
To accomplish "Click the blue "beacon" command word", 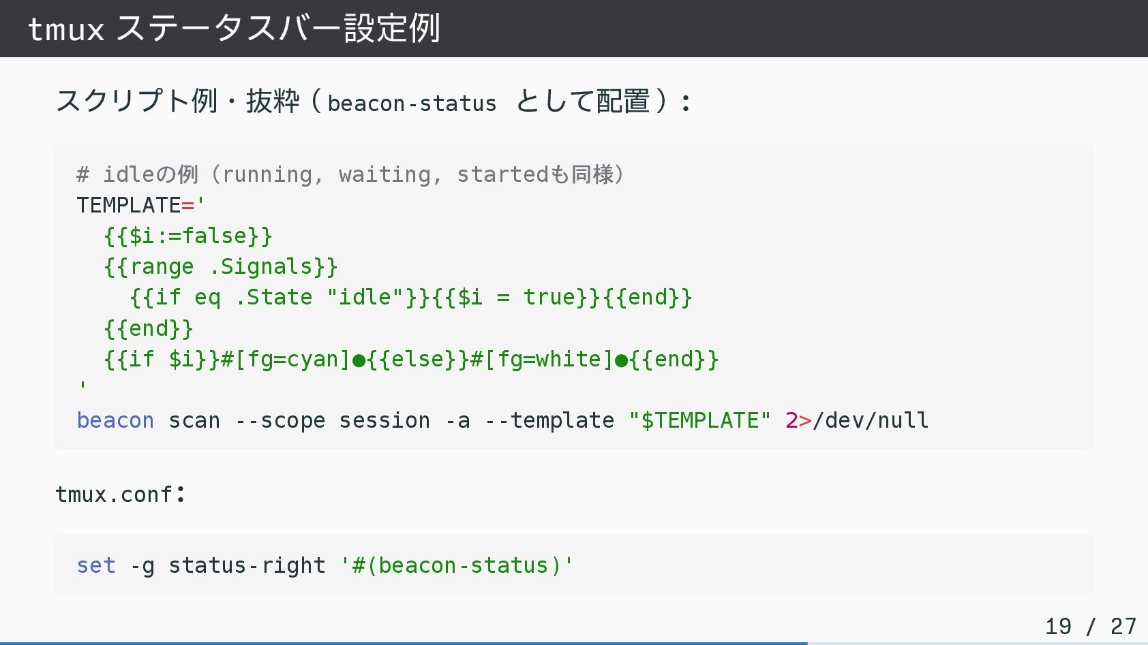I will coord(115,420).
